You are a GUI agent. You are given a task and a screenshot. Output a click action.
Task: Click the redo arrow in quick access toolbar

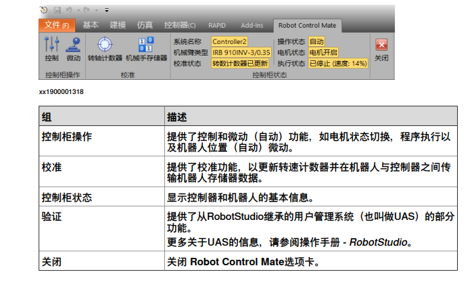(87, 10)
